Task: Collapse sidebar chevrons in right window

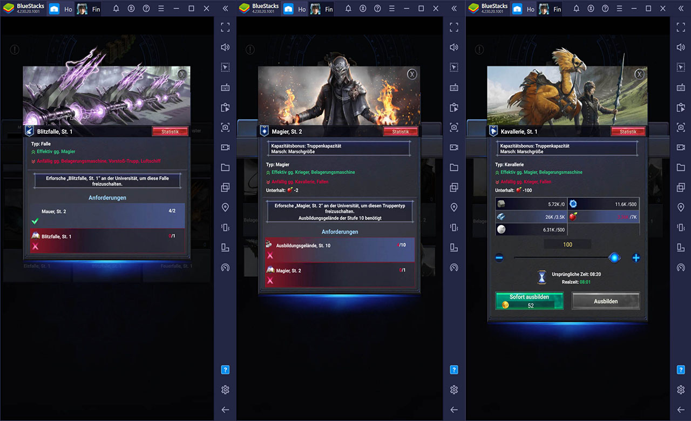Action: point(681,9)
